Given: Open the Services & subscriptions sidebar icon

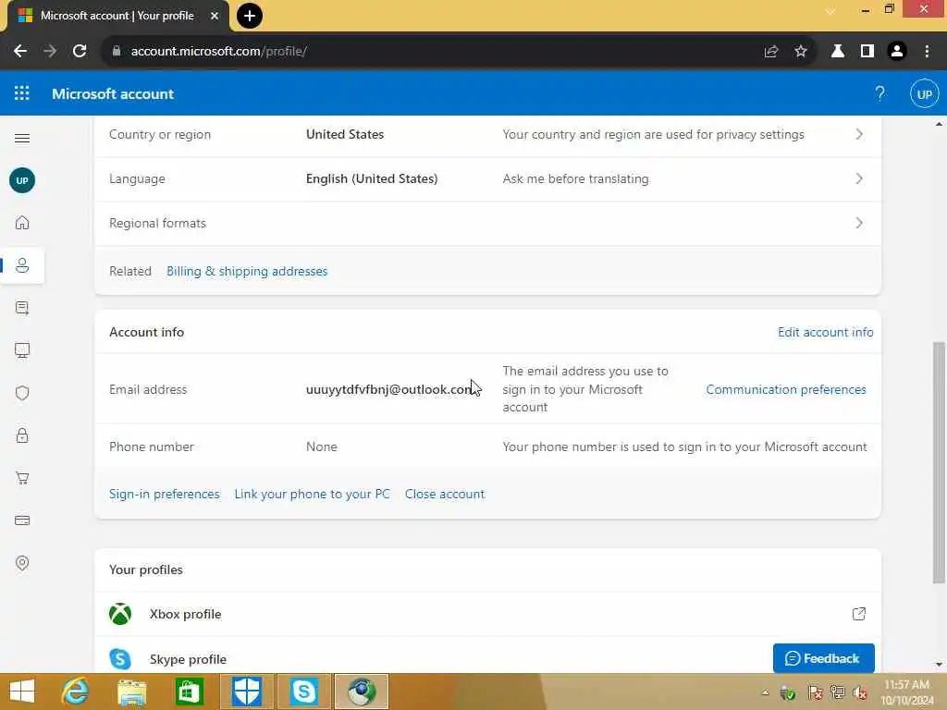Looking at the screenshot, I should pyautogui.click(x=22, y=308).
